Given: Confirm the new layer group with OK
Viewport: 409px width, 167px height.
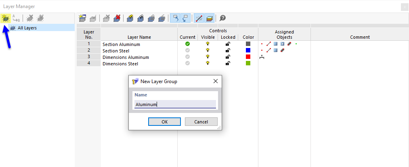Looking at the screenshot, I should [x=164, y=122].
